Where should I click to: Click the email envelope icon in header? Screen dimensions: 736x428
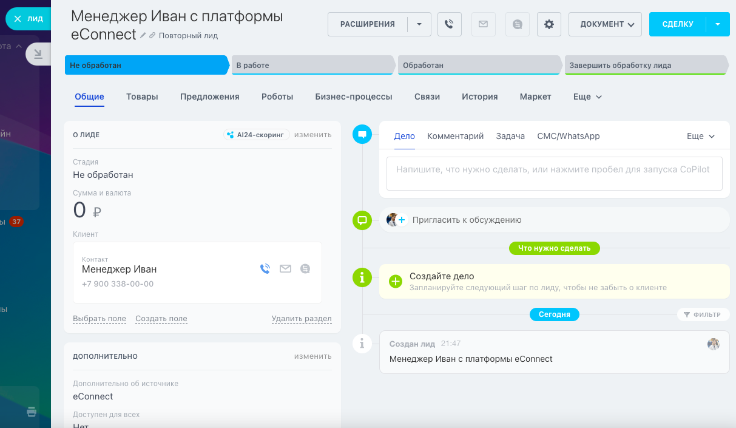[483, 24]
